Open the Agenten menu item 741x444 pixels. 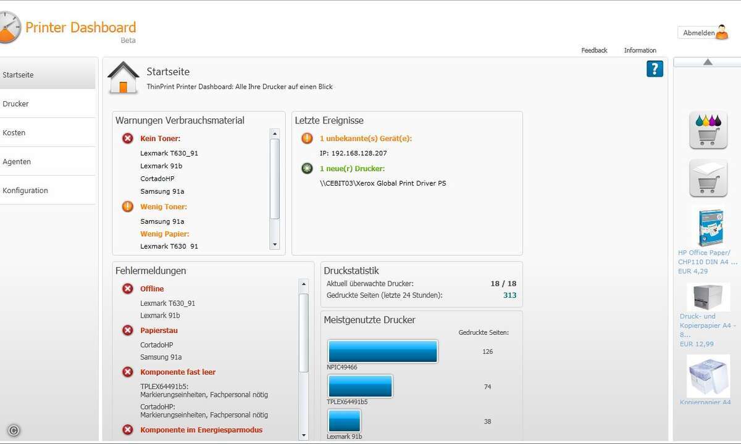[48, 162]
